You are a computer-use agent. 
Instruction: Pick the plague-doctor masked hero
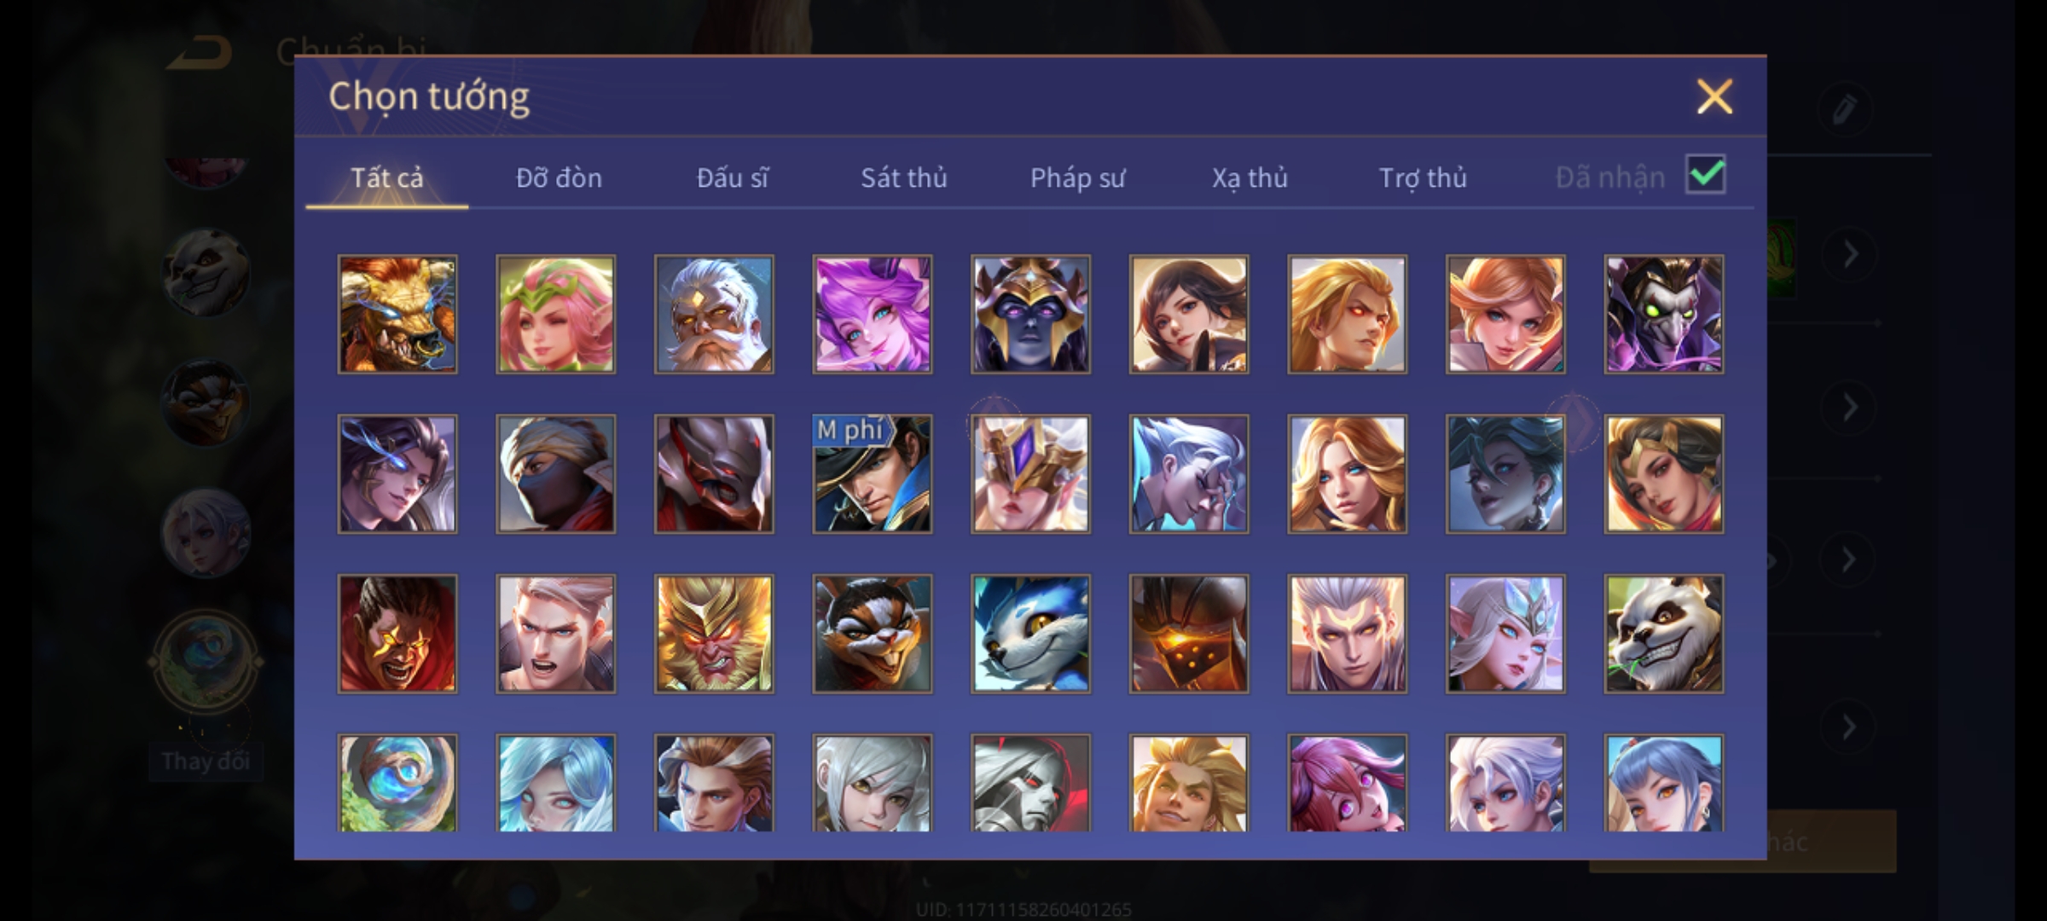pos(1663,315)
